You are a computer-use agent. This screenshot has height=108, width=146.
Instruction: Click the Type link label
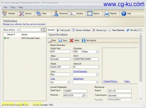(x=53, y=79)
